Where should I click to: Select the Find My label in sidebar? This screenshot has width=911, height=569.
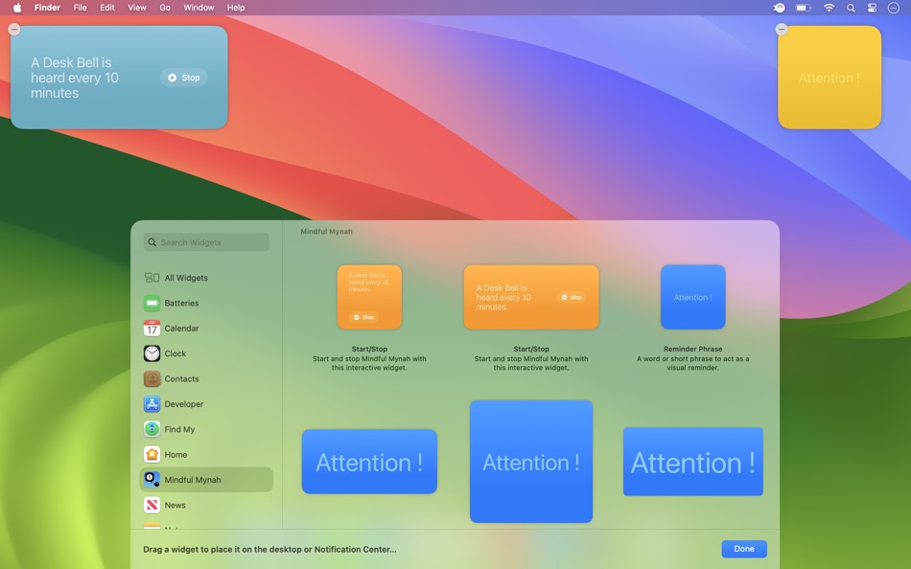[x=179, y=429]
